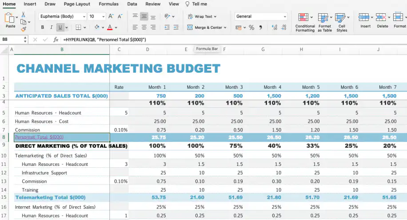Click Insert cells icon
The width and height of the screenshot is (407, 220).
363,17
